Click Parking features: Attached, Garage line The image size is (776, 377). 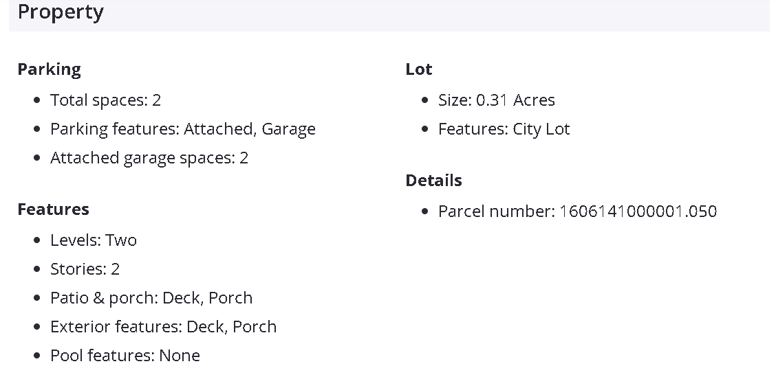pos(182,129)
